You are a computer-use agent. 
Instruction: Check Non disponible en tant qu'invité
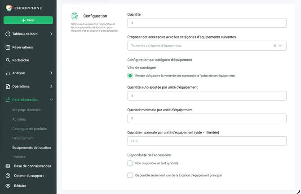pyautogui.click(x=130, y=163)
